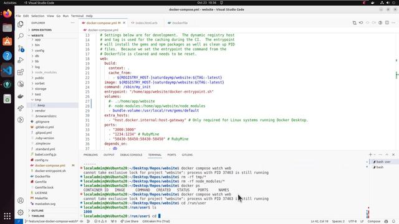The width and height of the screenshot is (399, 224).
Task: Open editor more actions ellipsis
Action: (x=393, y=22)
